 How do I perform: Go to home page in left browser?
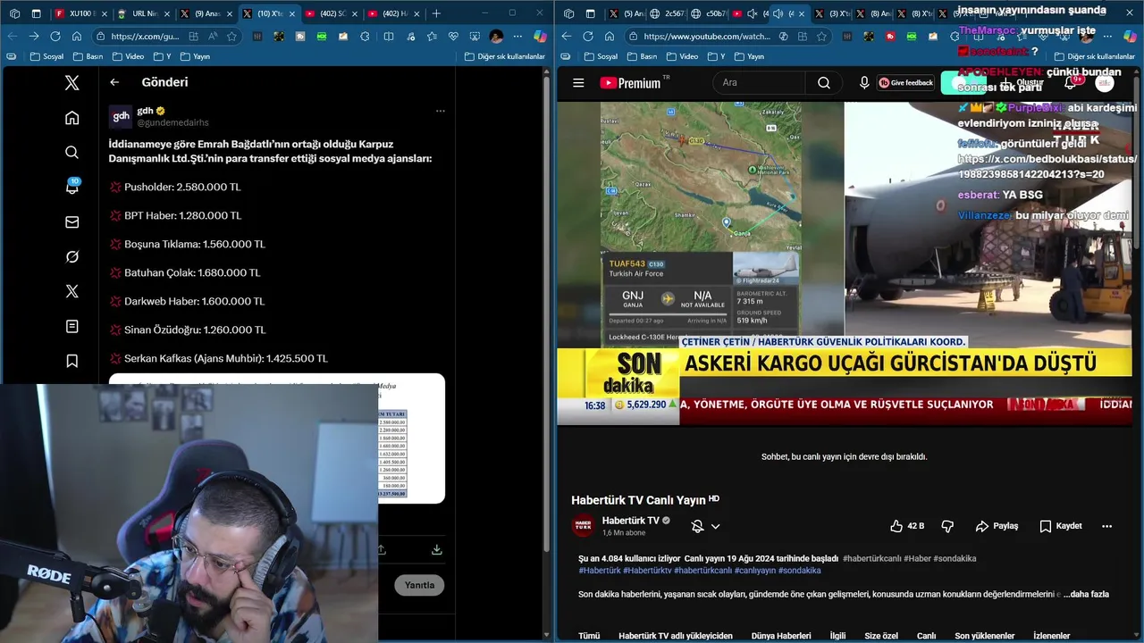[77, 36]
